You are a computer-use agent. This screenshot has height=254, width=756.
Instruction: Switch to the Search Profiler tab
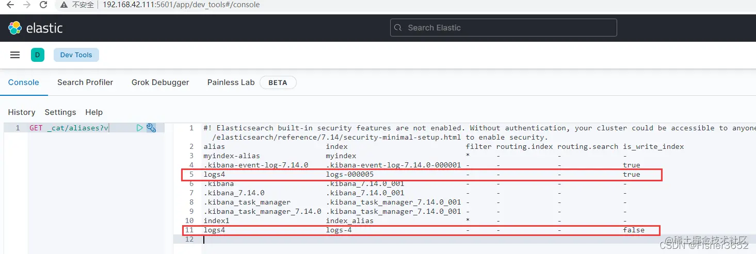(85, 82)
